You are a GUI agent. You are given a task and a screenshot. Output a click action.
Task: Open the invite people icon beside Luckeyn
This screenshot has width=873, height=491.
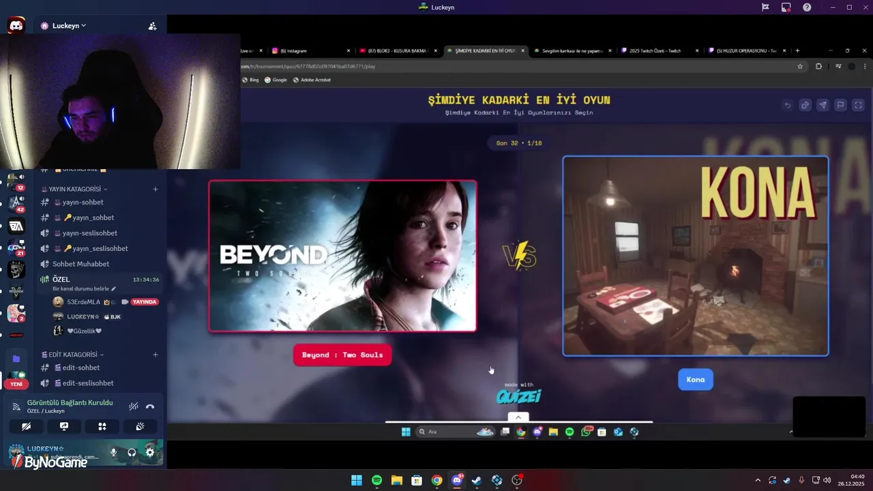pyautogui.click(x=152, y=26)
